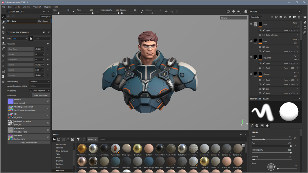Screen dimensions: 308x173
Task: Add a fill layer in Layers panel
Action: coord(285,17)
